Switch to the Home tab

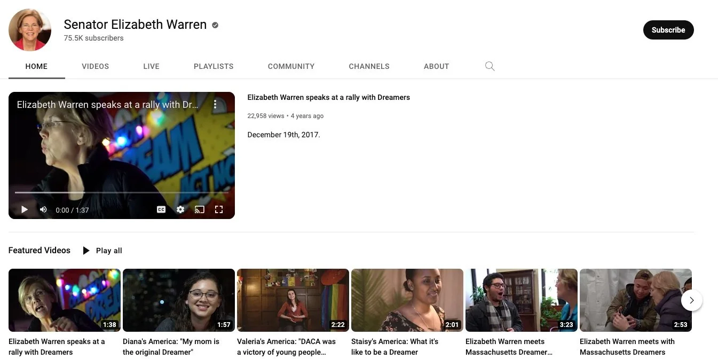tap(36, 66)
